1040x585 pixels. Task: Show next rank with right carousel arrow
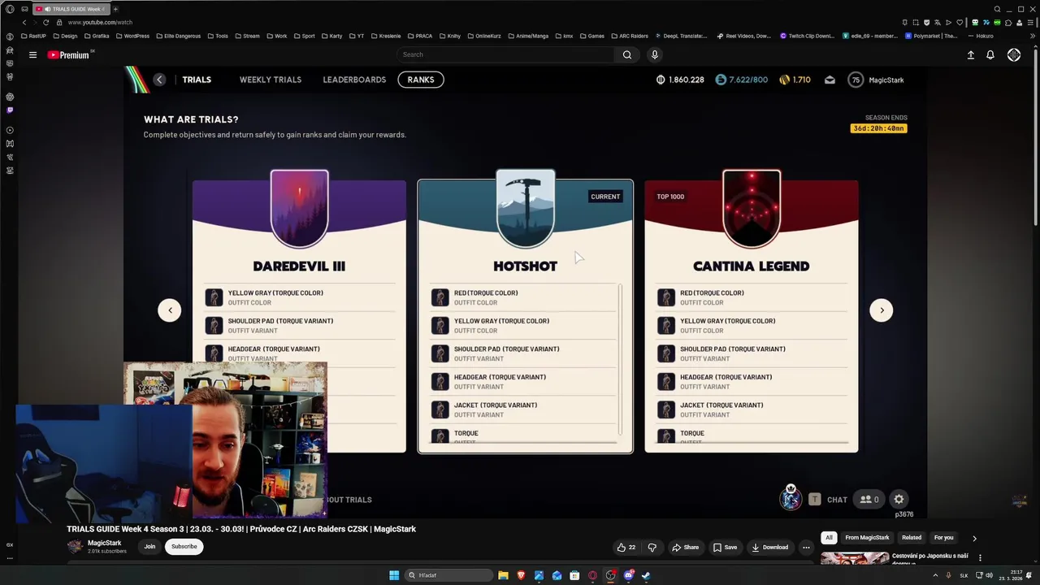tap(881, 310)
